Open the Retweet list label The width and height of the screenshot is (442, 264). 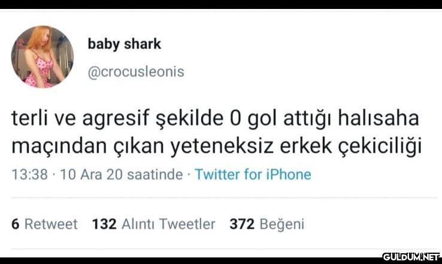point(51,224)
